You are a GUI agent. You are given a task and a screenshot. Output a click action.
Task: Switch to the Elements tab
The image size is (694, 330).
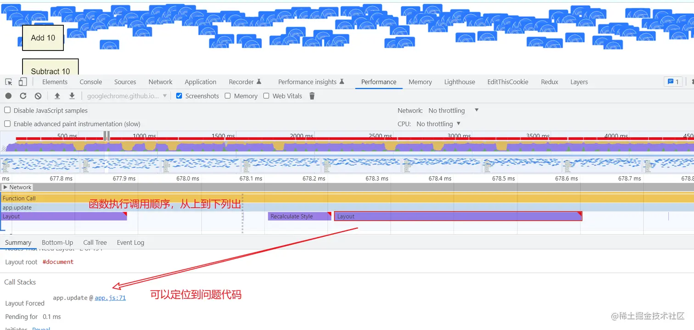pyautogui.click(x=55, y=82)
